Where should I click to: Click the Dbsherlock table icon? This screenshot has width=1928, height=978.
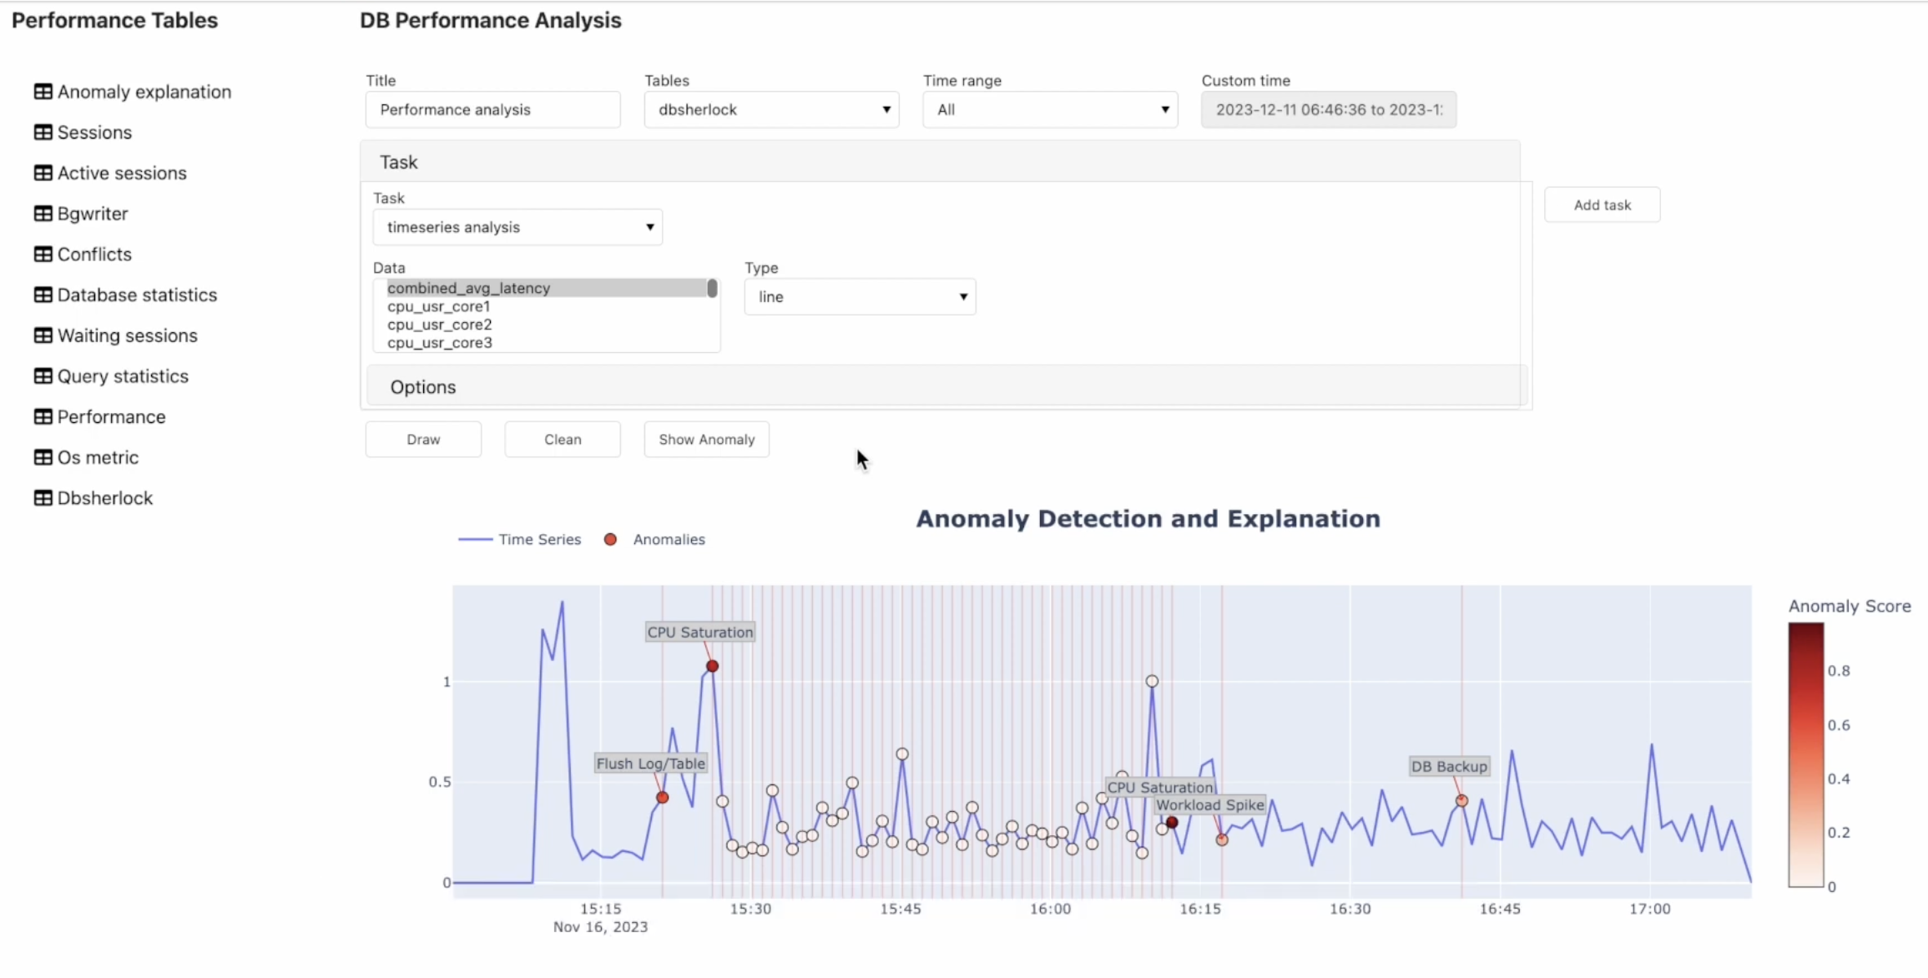(x=43, y=498)
